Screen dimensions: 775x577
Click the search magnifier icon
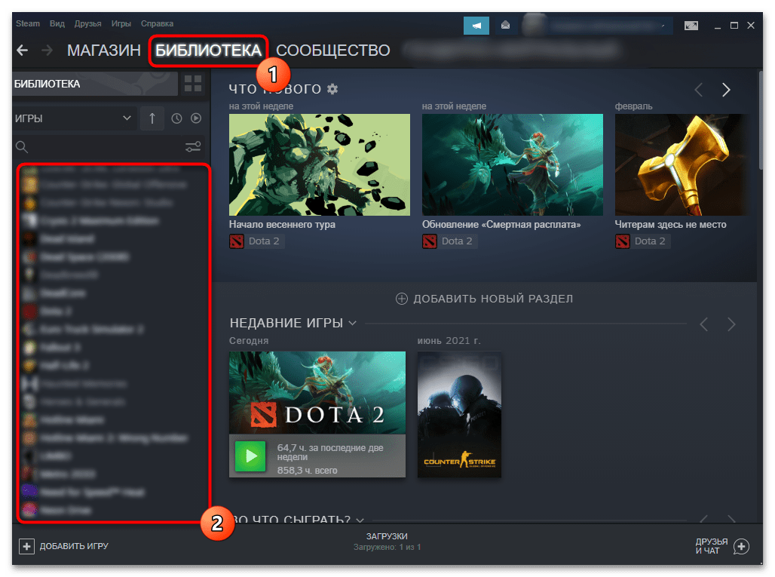22,147
